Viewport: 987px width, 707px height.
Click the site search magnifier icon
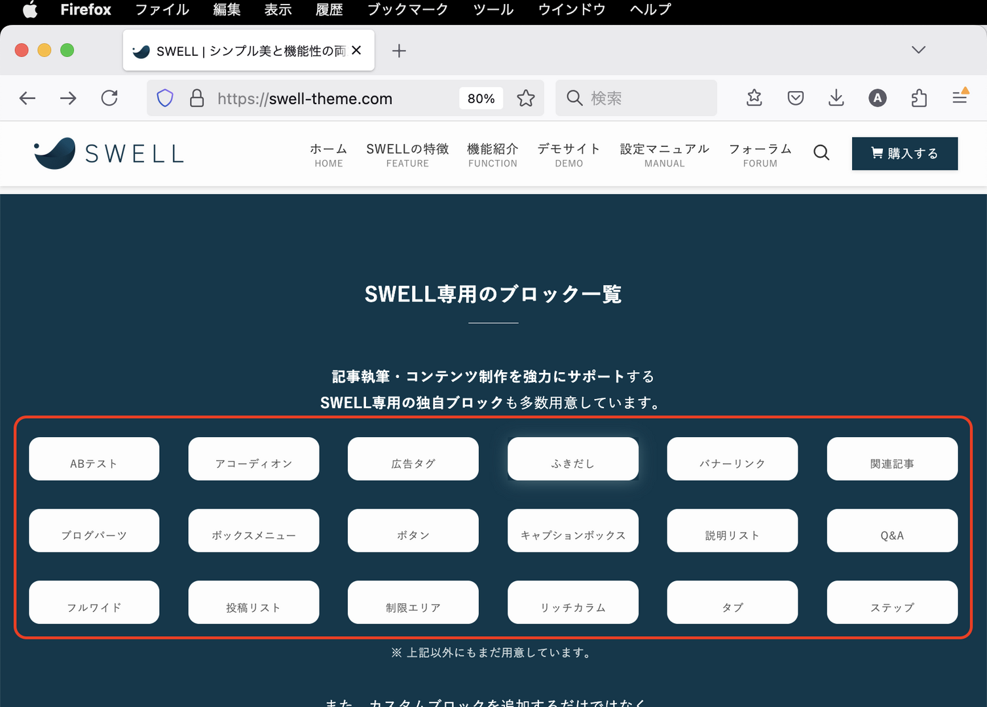click(x=821, y=153)
